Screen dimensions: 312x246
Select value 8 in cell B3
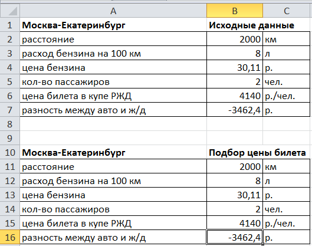(258, 54)
